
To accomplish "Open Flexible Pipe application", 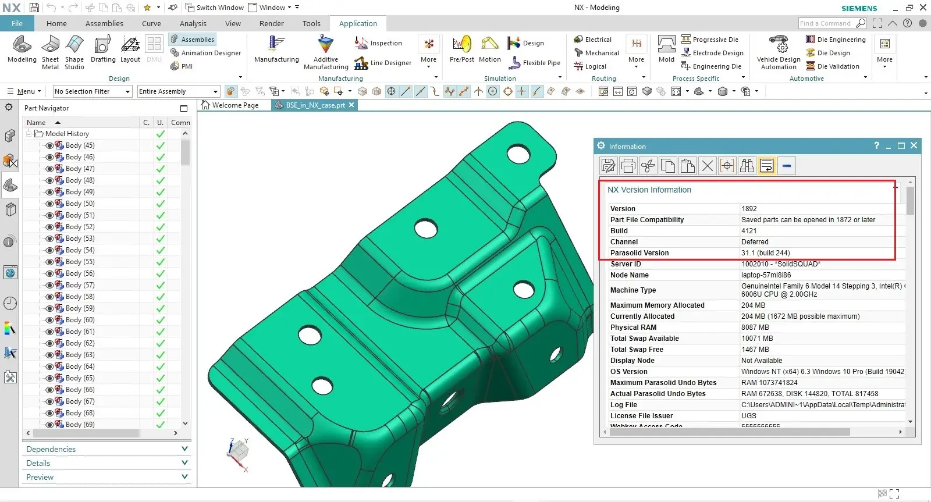I will click(534, 63).
